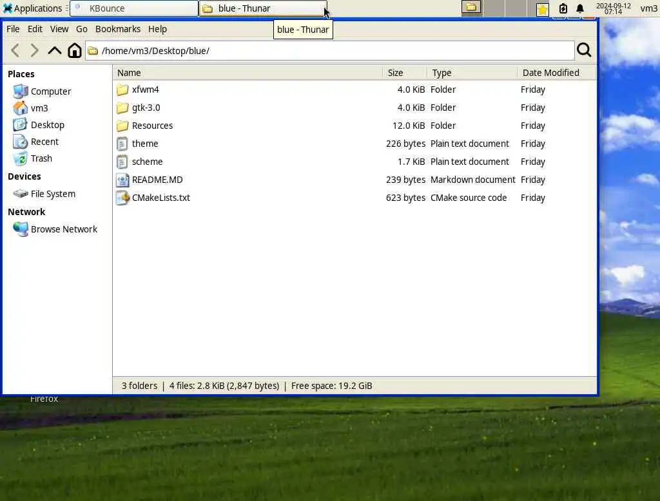Screen dimensions: 660x501
Task: Open Trash in the sidebar
Action: pos(32,158)
